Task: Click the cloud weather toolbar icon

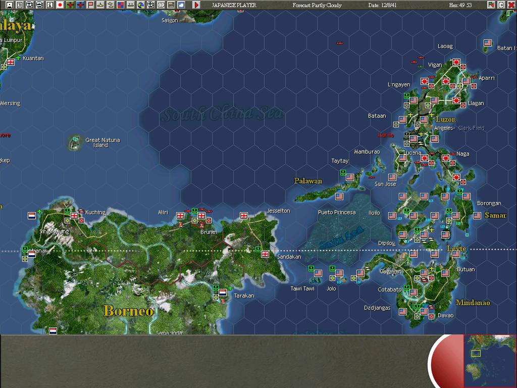Action: (181, 5)
